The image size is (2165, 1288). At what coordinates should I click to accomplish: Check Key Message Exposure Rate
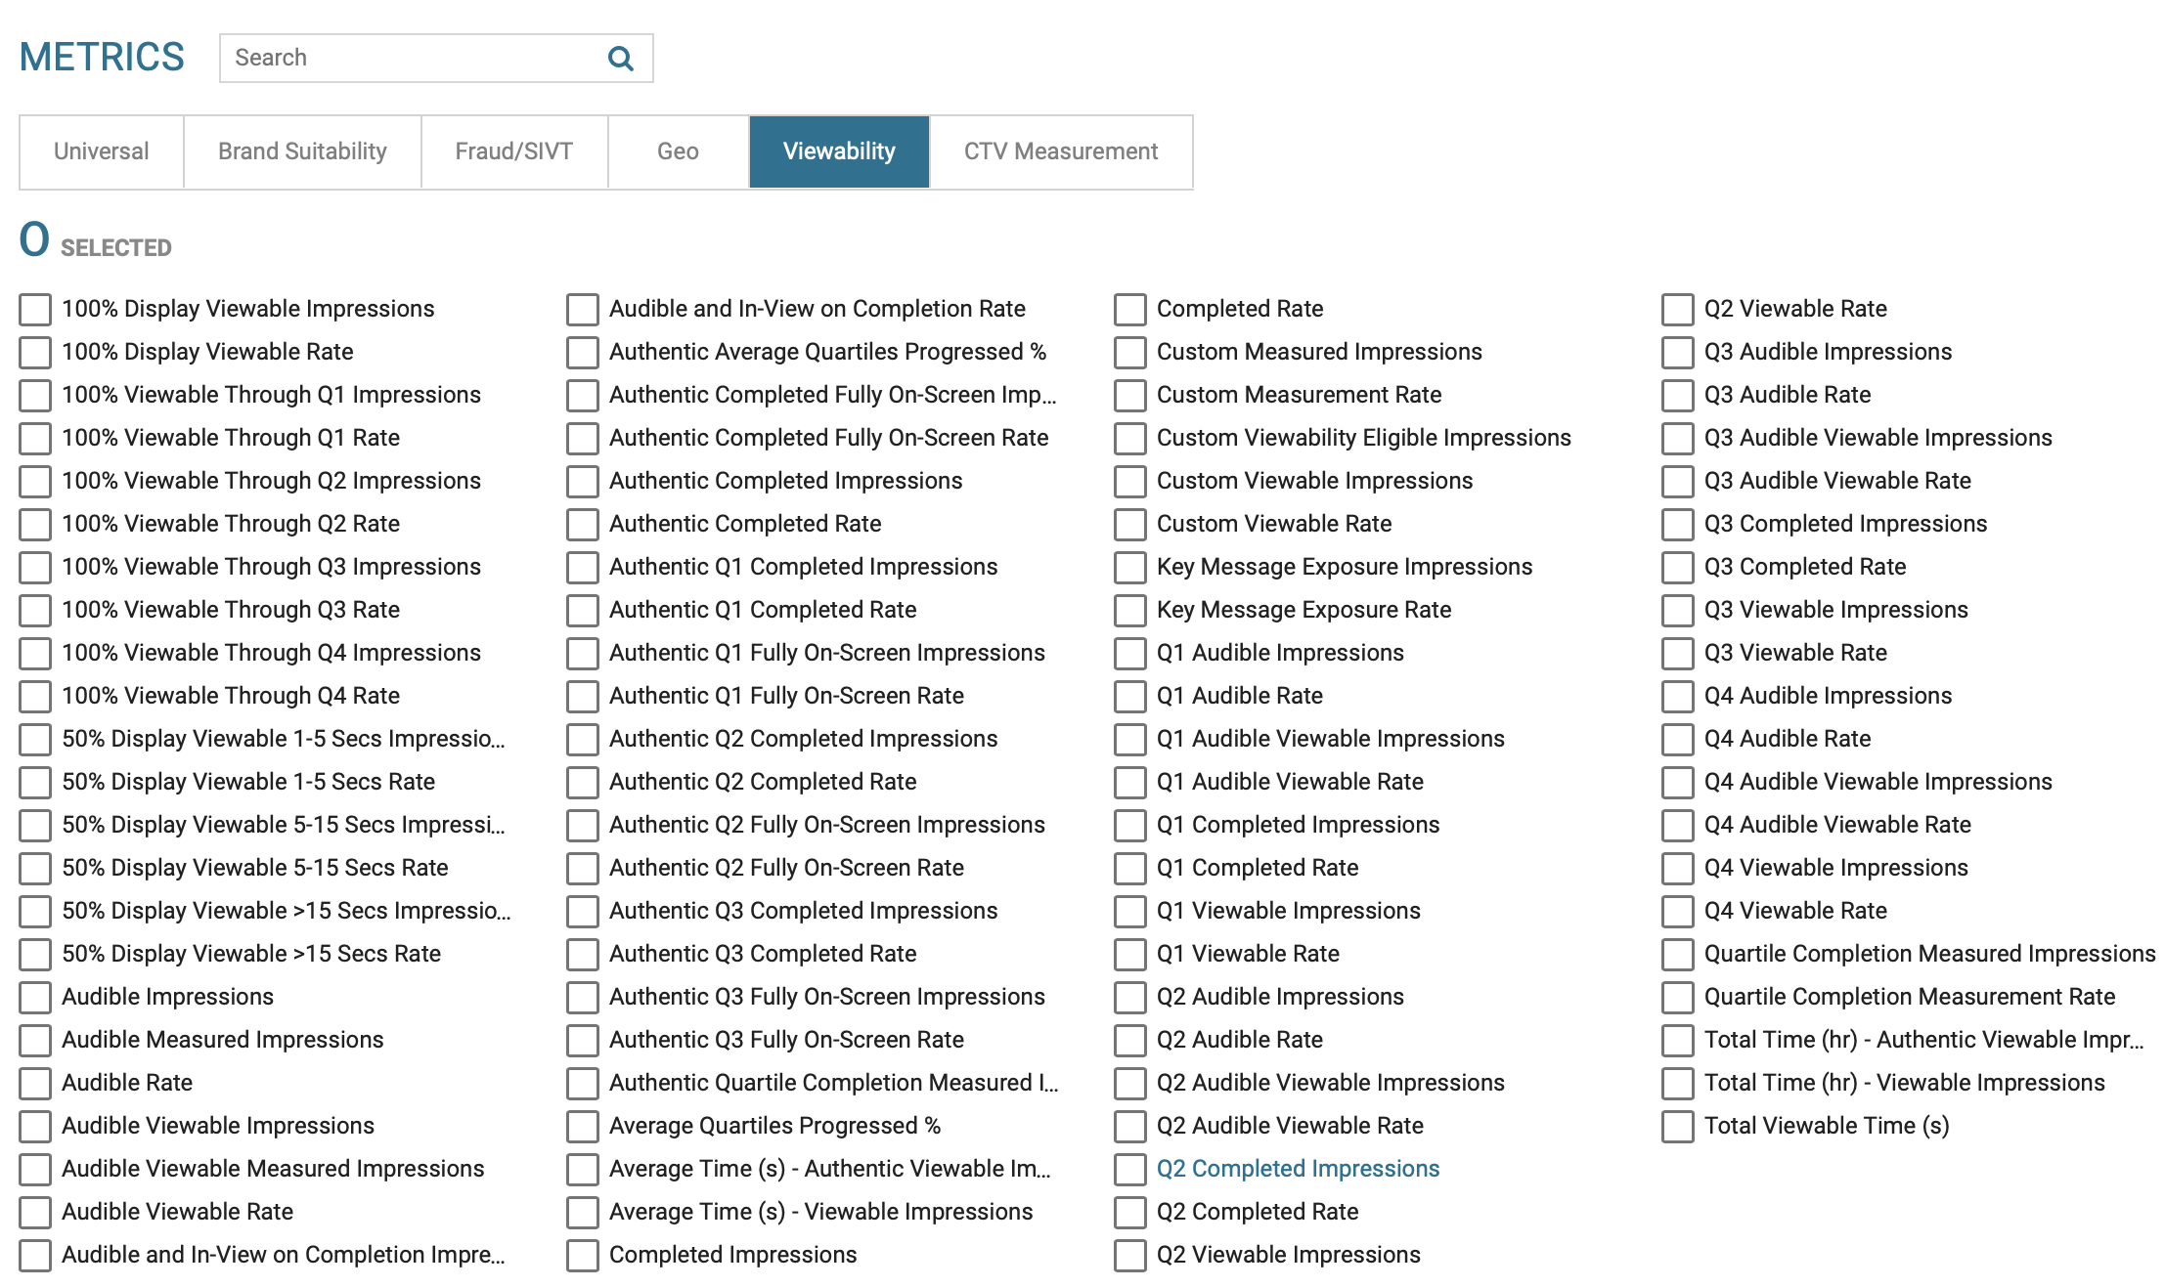coord(1130,611)
